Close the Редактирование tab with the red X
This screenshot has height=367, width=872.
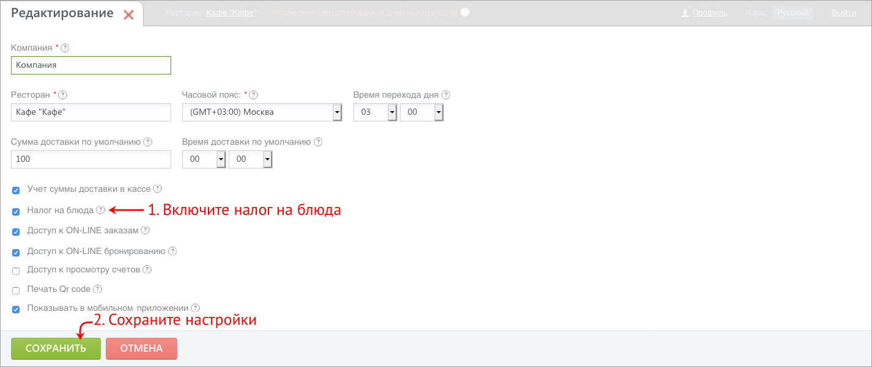[x=128, y=15]
